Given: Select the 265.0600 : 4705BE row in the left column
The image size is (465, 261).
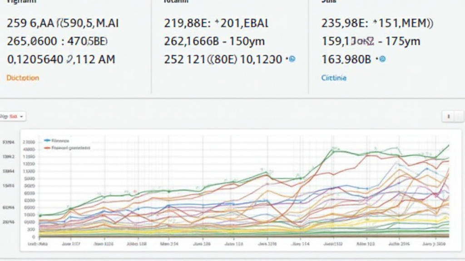Looking at the screenshot, I should 57,41.
